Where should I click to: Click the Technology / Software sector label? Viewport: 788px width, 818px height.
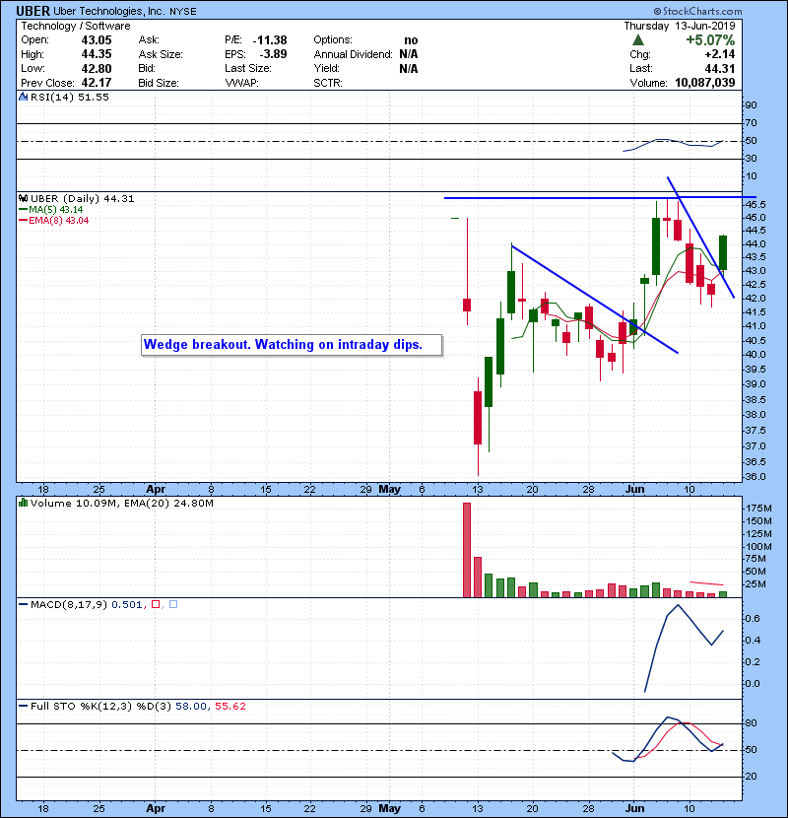tap(76, 26)
